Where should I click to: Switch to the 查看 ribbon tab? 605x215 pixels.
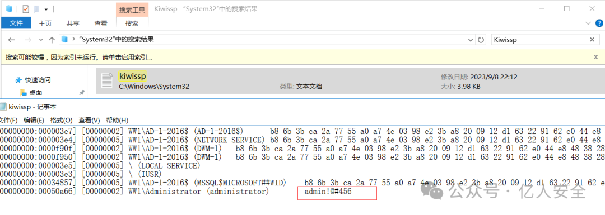pyautogui.click(x=101, y=23)
